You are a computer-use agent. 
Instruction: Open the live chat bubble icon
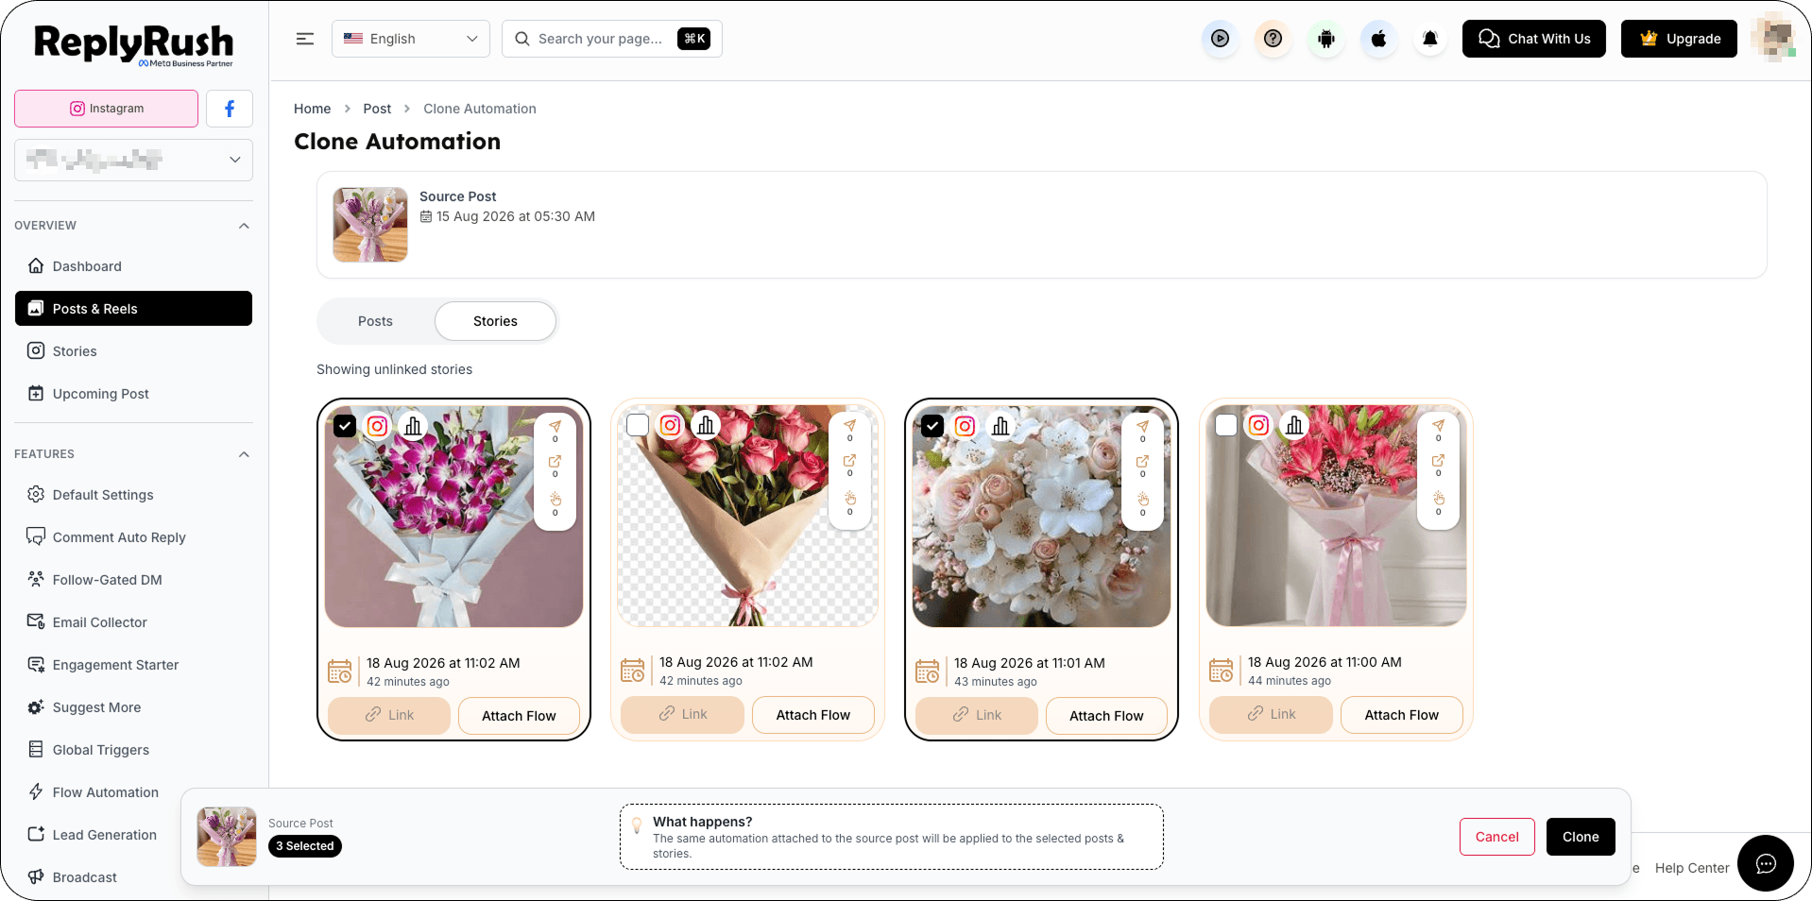click(x=1766, y=863)
